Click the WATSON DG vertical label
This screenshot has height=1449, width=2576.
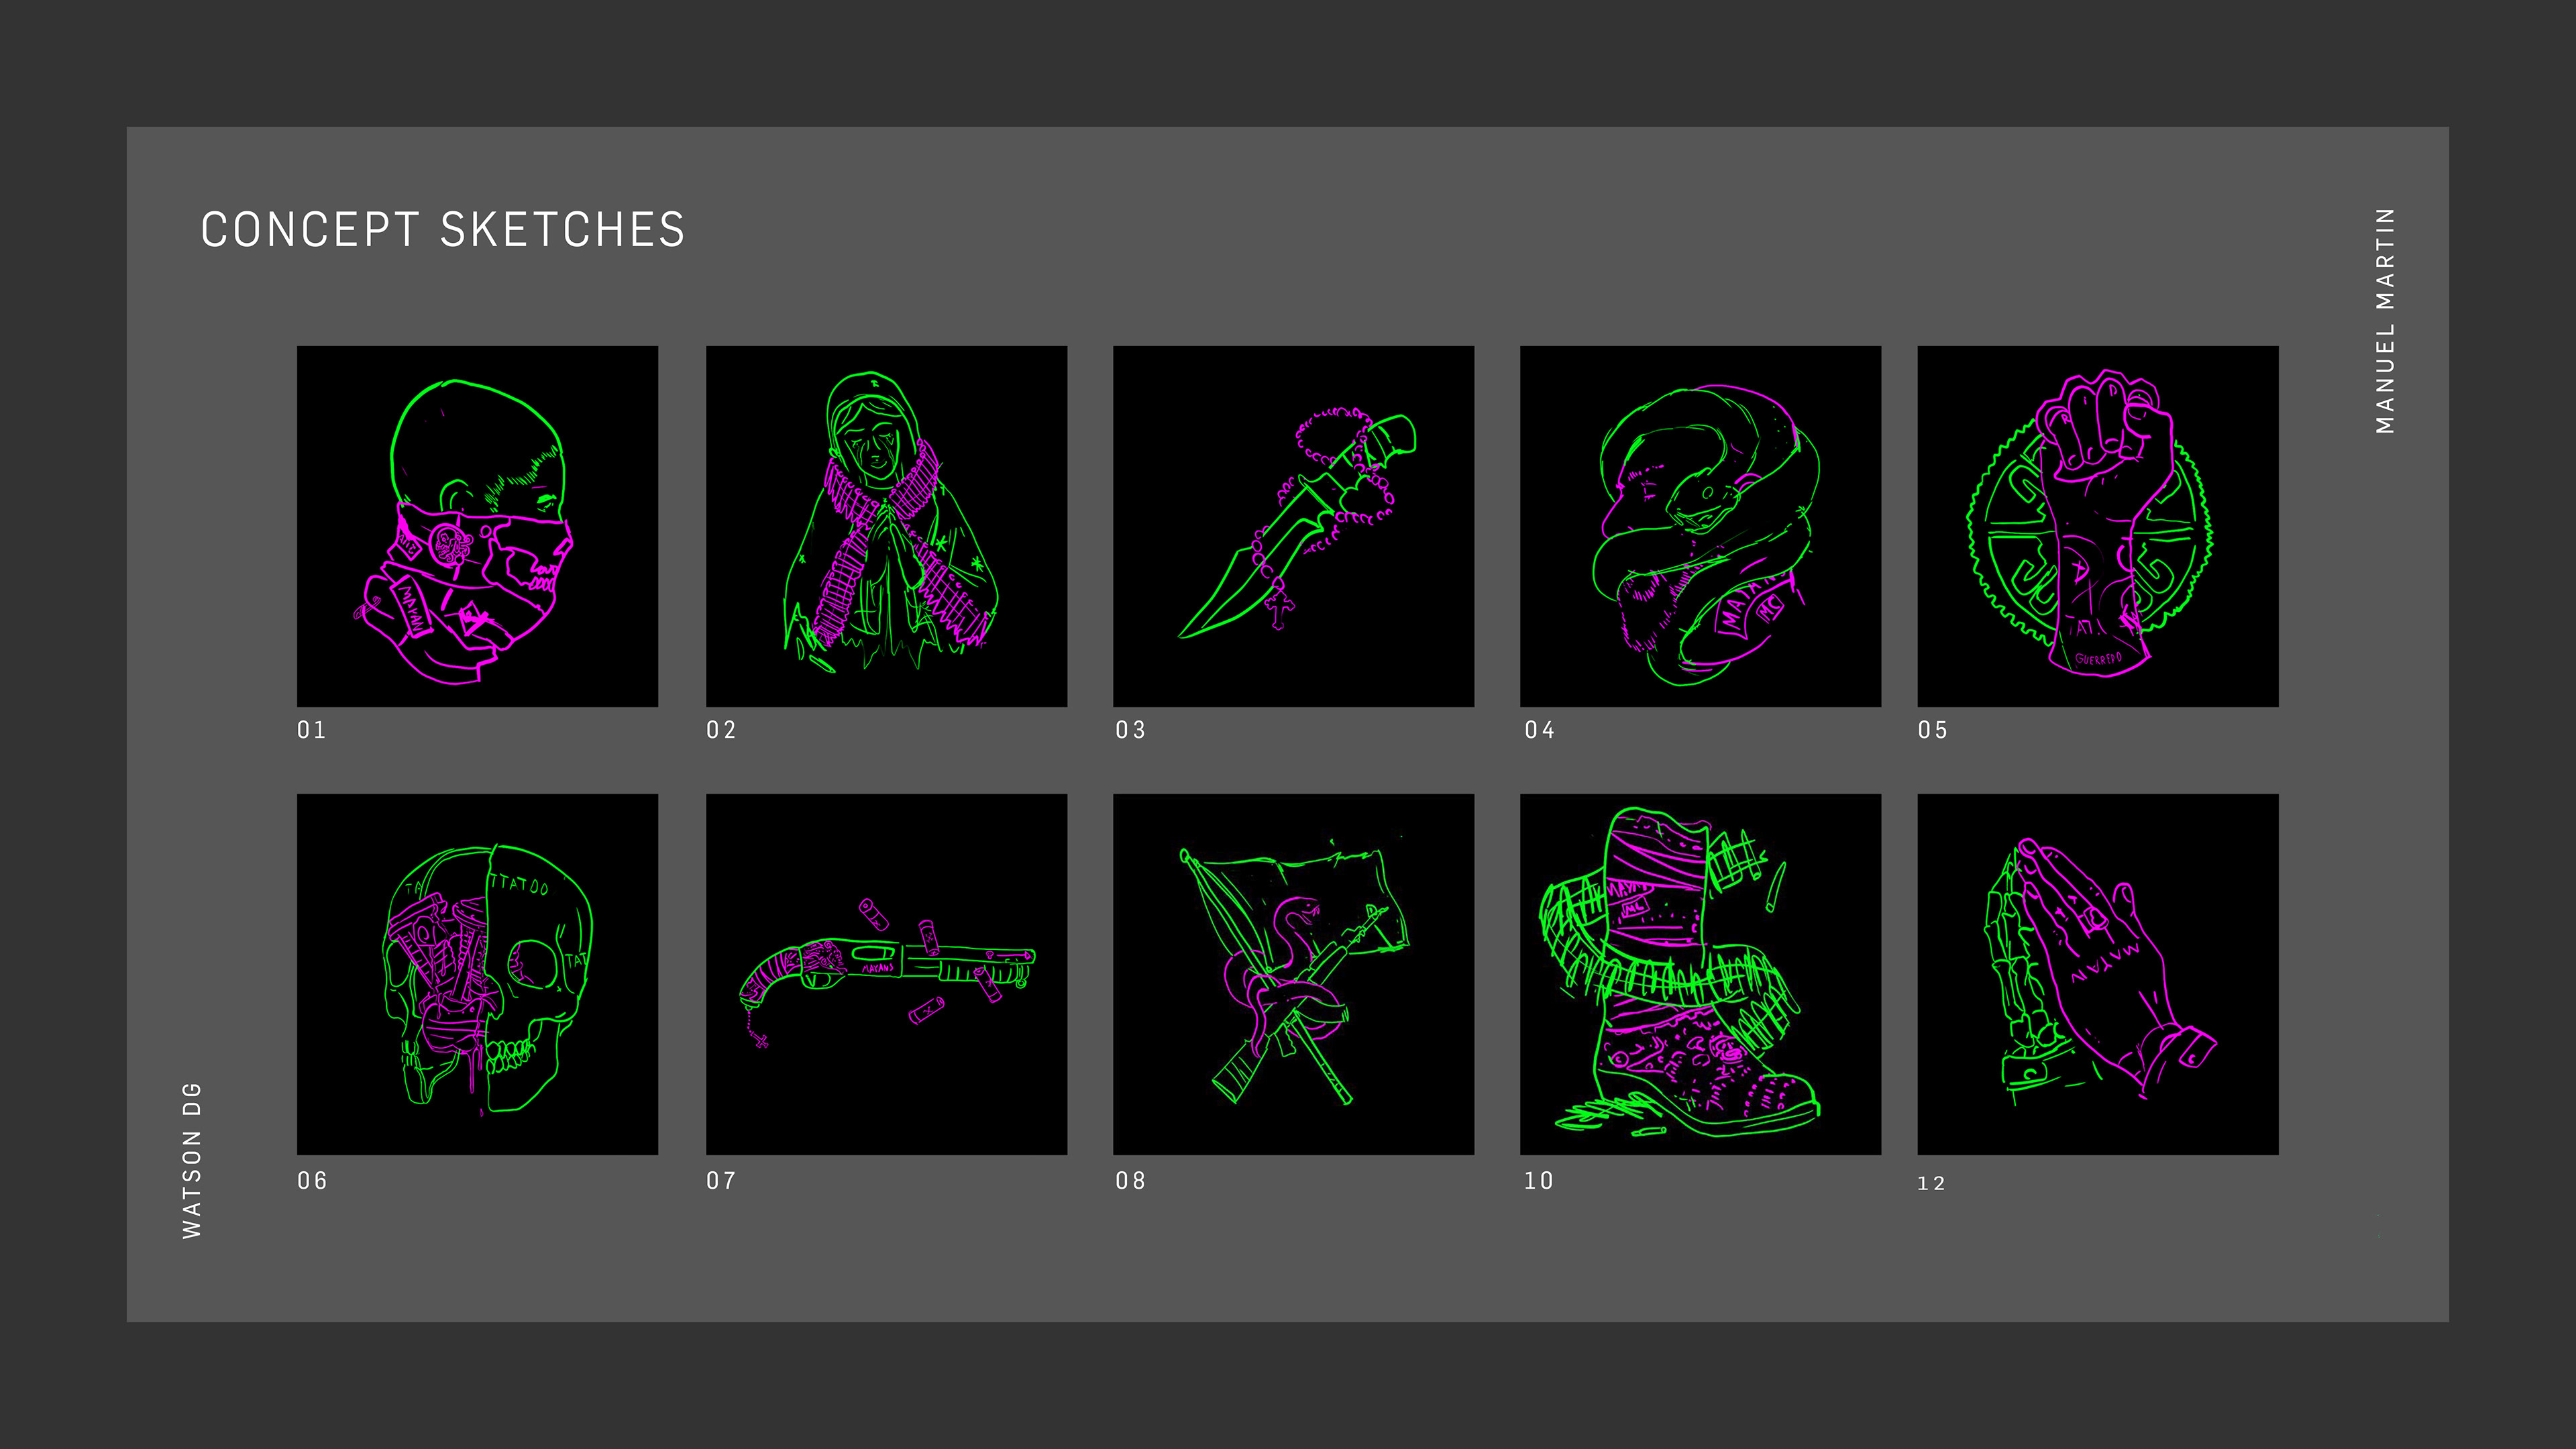[191, 1160]
